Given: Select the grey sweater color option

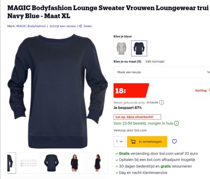Looking at the screenshot, I should [122, 48].
